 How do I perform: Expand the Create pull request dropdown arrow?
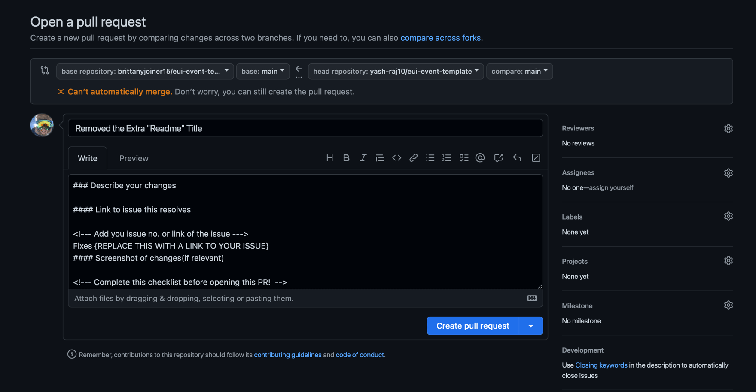tap(531, 326)
